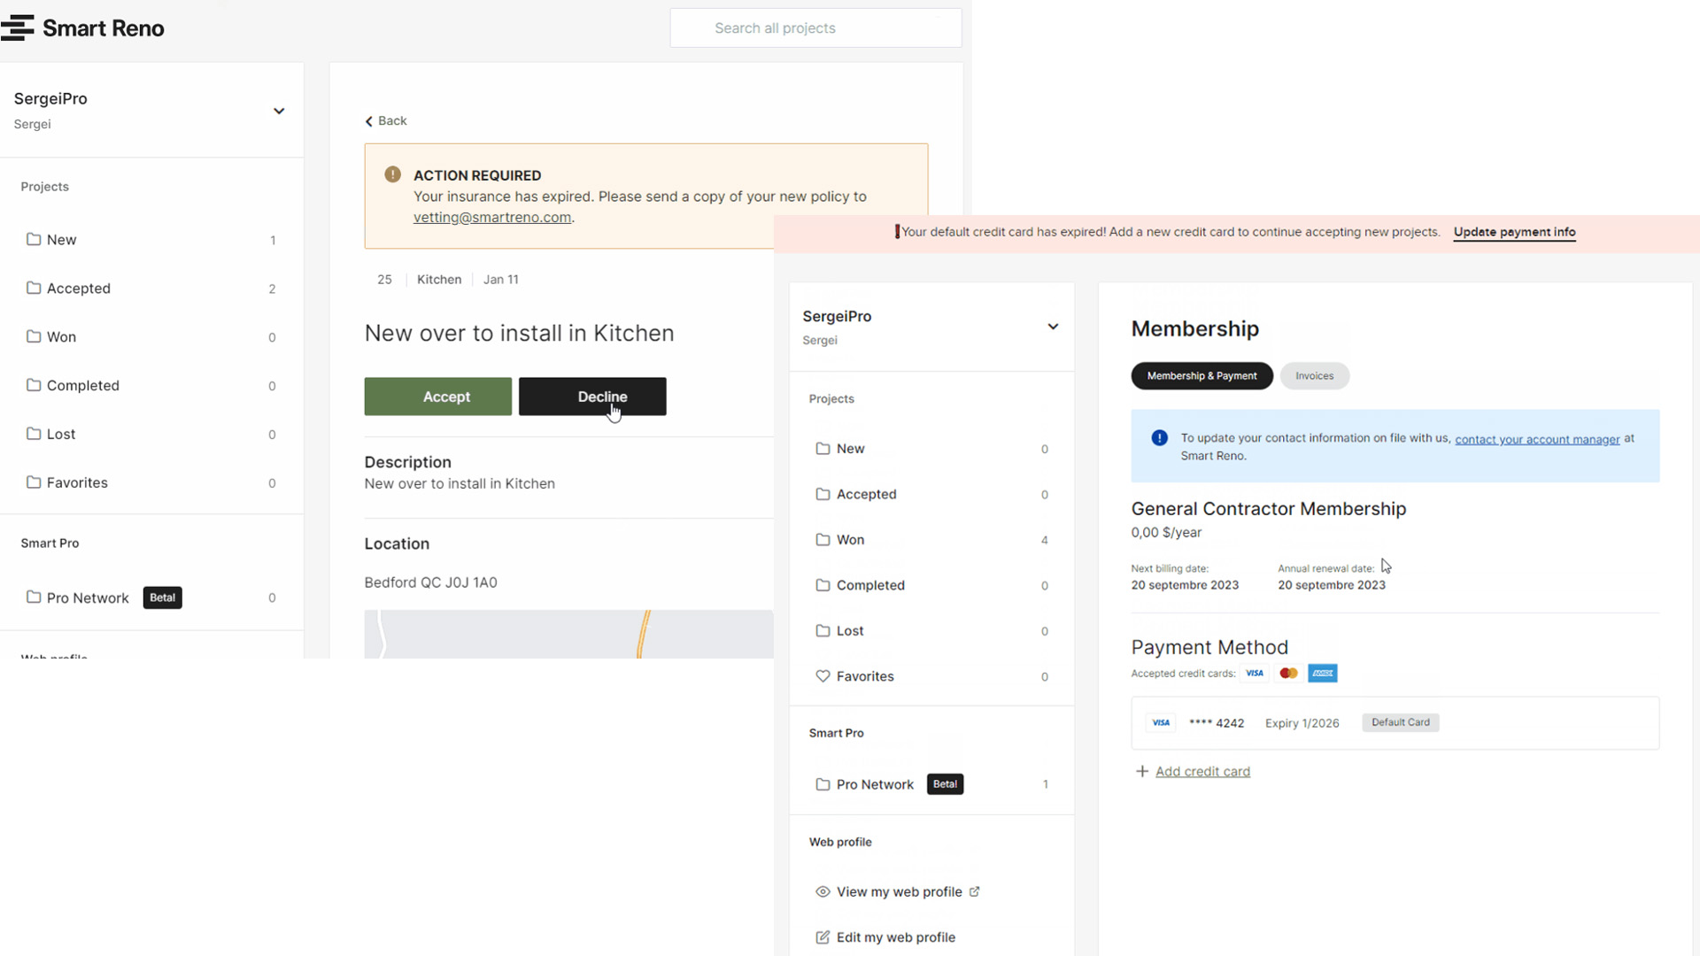Click the Pro Network folder icon in the left sidebar
Screen dimensions: 1700x956
point(34,597)
